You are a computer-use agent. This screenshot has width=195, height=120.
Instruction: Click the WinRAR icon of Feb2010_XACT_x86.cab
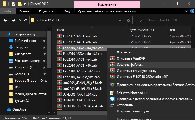click(x=60, y=65)
